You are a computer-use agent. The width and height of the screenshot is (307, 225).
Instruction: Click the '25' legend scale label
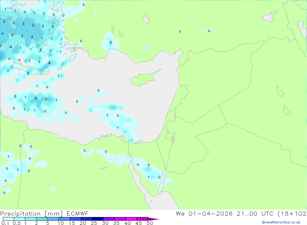94,223
